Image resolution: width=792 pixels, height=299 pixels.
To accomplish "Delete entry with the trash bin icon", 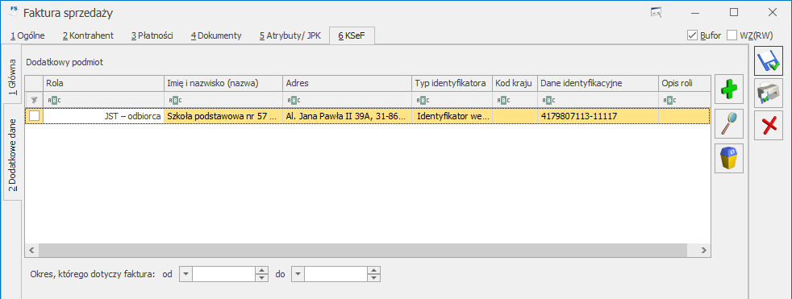I will click(x=729, y=158).
